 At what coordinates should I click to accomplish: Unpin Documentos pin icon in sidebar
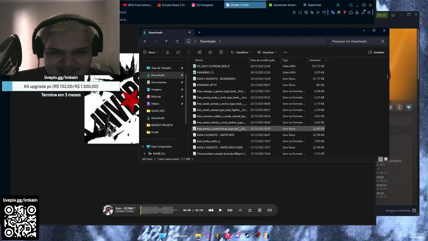pos(182,82)
